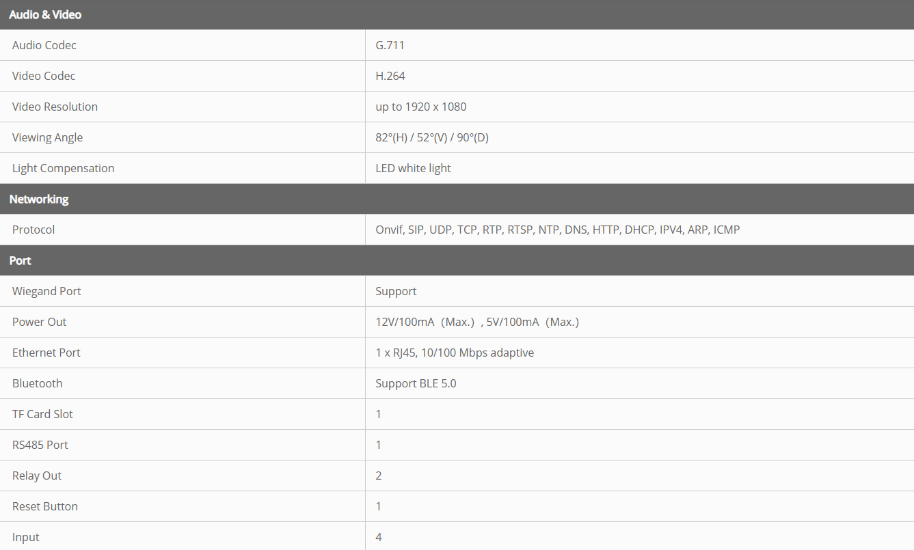Click the Audio & Video section header

45,14
